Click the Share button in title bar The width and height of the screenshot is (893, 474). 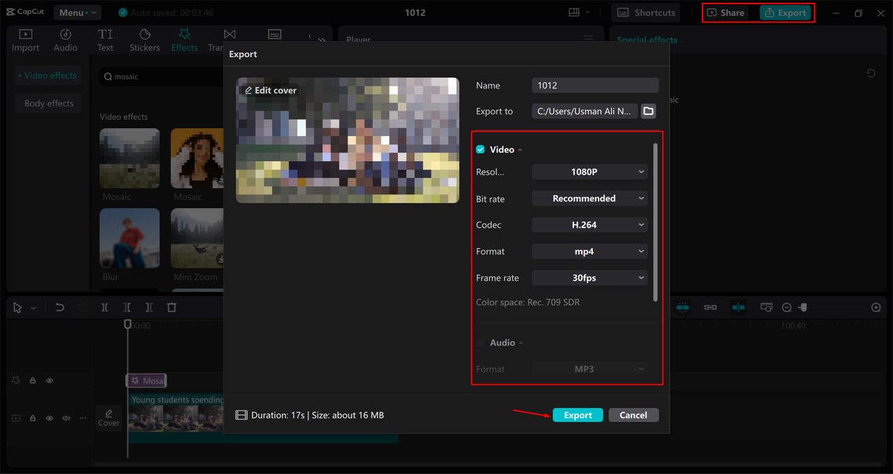(726, 13)
